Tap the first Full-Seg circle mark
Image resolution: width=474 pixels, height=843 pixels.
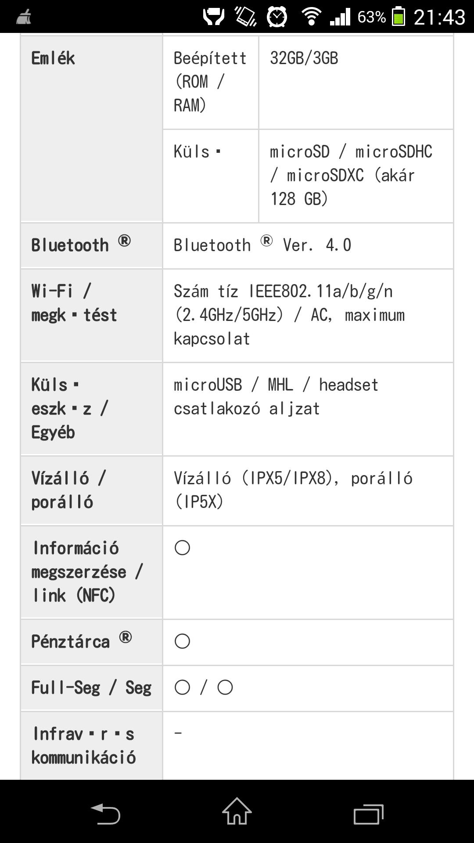[182, 687]
